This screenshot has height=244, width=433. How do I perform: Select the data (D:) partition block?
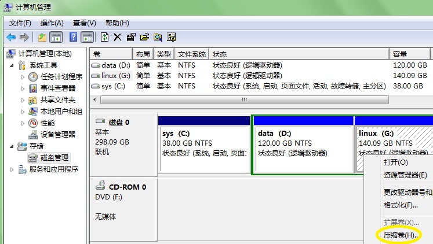tap(303, 145)
